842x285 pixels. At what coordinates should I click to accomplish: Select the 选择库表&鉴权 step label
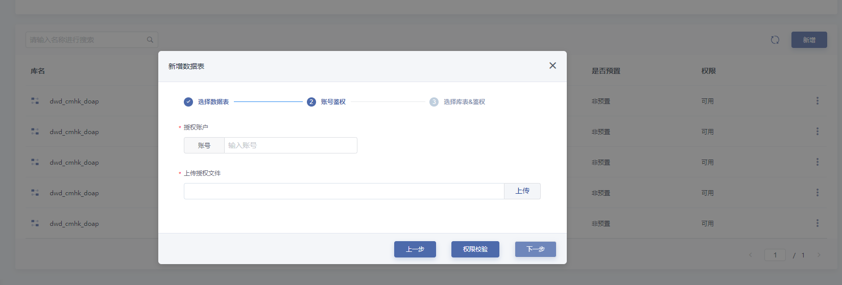(x=465, y=102)
